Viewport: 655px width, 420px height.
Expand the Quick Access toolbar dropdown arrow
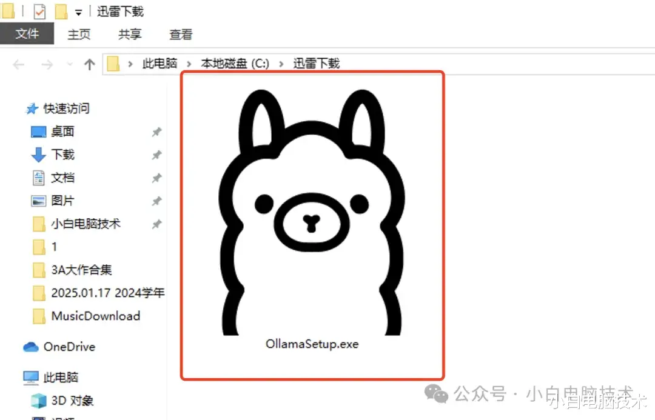(78, 13)
